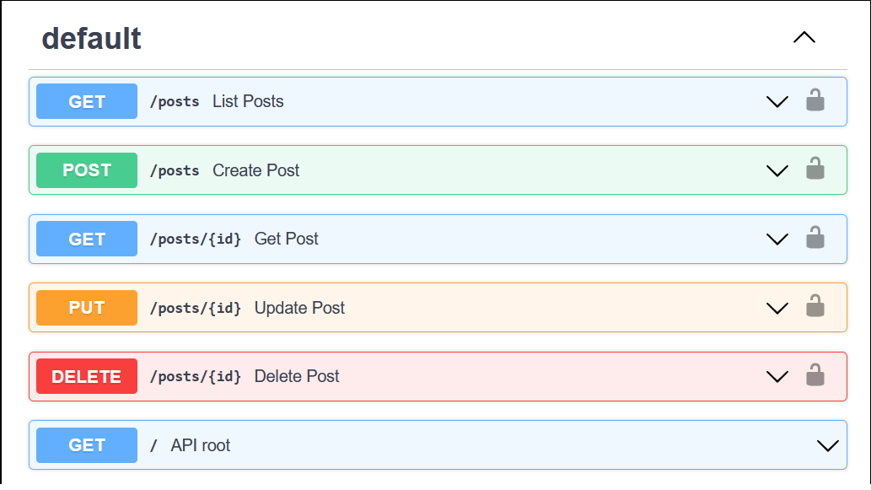
Task: Click the red DELETE method badge
Action: pyautogui.click(x=87, y=376)
